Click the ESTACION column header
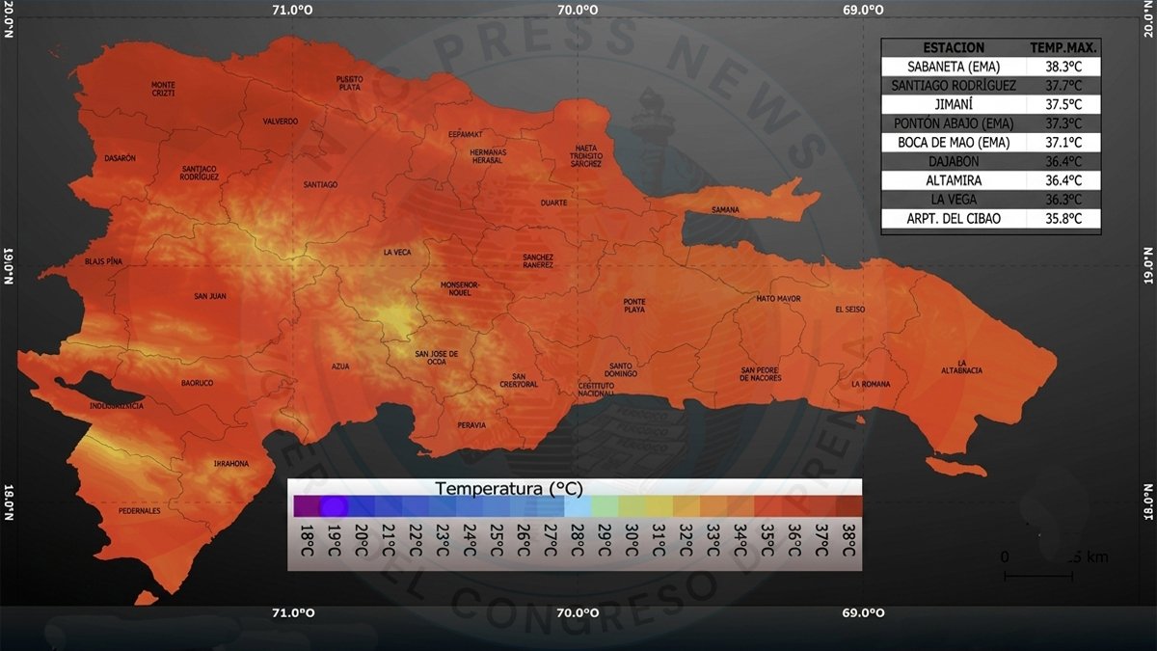Screen dimensions: 1157x651 tap(954, 47)
